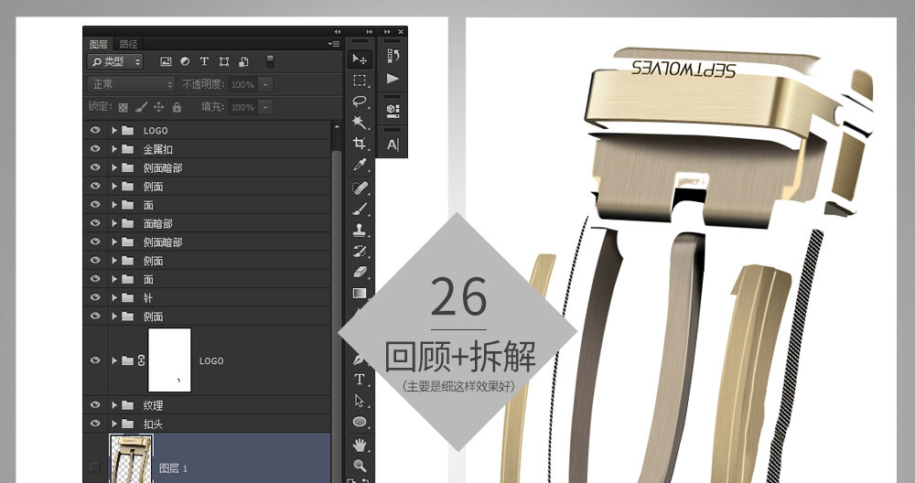Choose the Crop tool
915x483 pixels.
[x=360, y=144]
